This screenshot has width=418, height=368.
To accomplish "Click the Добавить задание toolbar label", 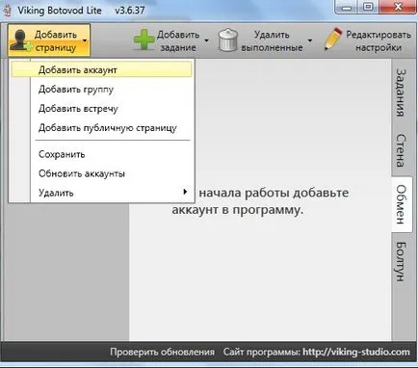I will point(178,40).
